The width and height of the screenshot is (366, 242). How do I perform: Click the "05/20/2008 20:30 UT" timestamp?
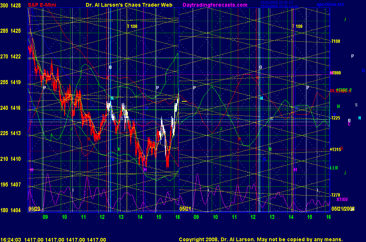pyautogui.click(x=277, y=2)
